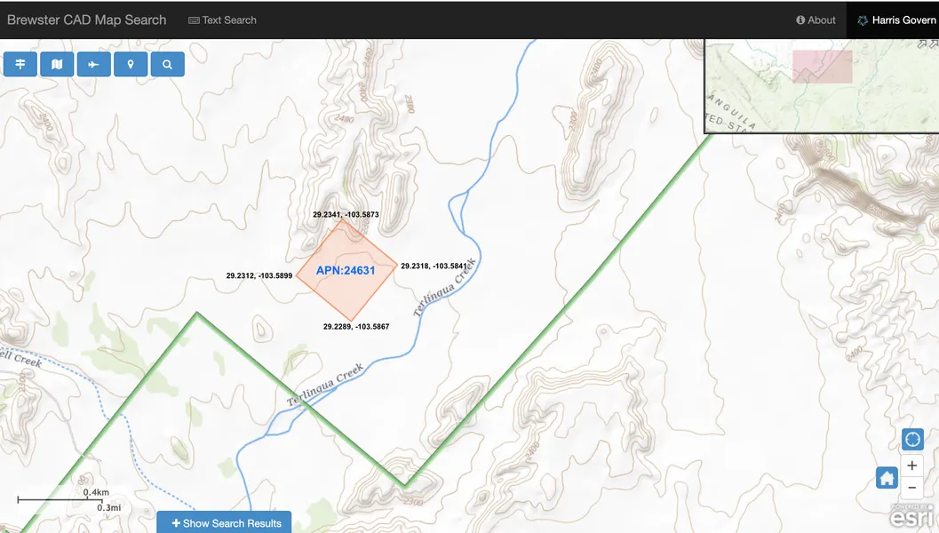Click the airplane icon toolbar button
The width and height of the screenshot is (939, 533).
93,64
